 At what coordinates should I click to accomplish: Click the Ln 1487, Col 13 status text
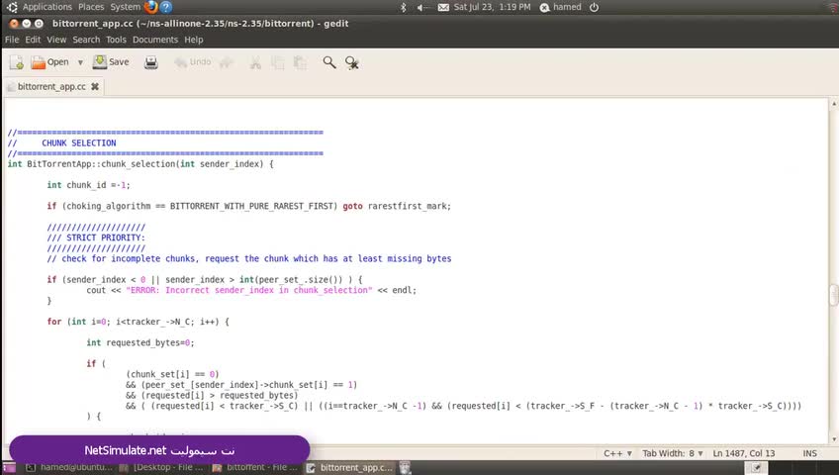pos(744,453)
